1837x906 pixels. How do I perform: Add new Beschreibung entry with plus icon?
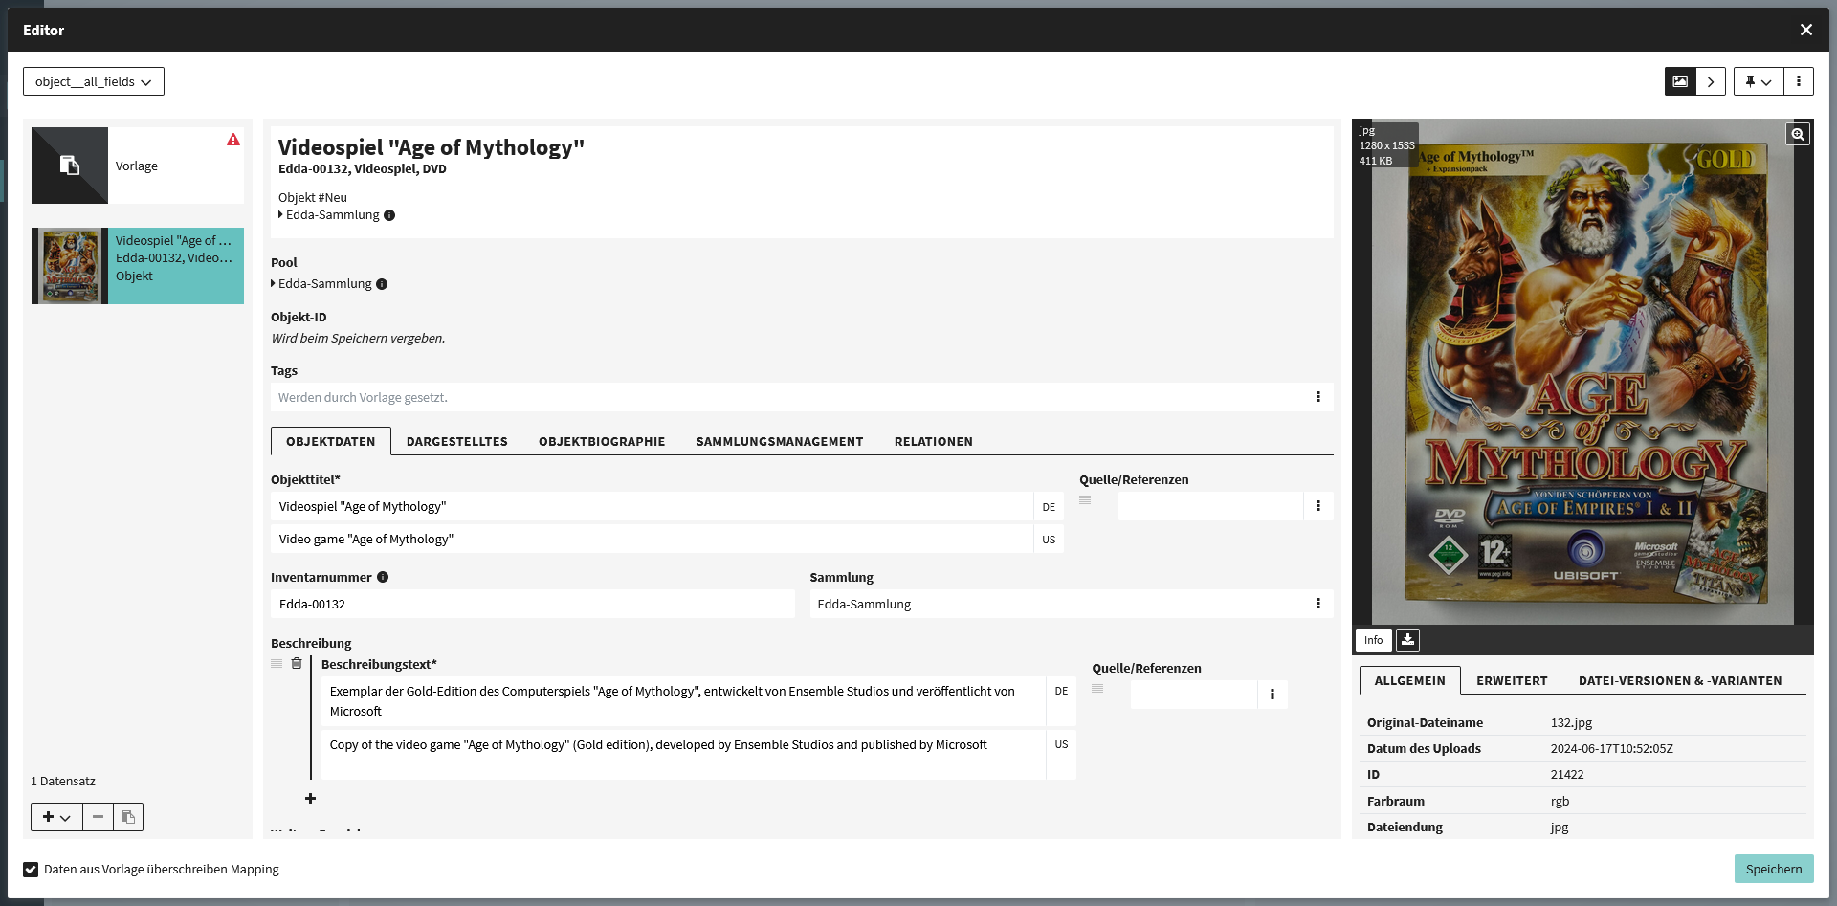point(310,799)
